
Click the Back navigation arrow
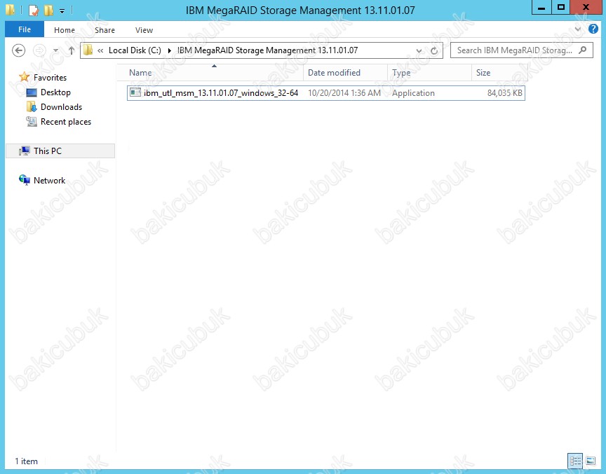18,50
